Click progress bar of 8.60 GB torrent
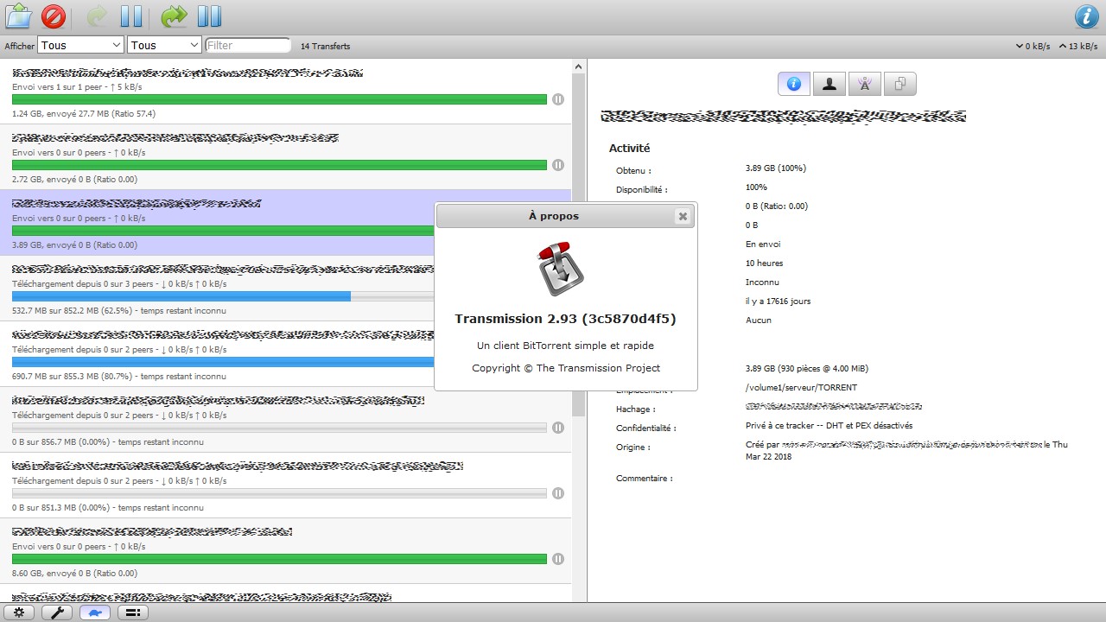This screenshot has width=1106, height=622. [279, 559]
